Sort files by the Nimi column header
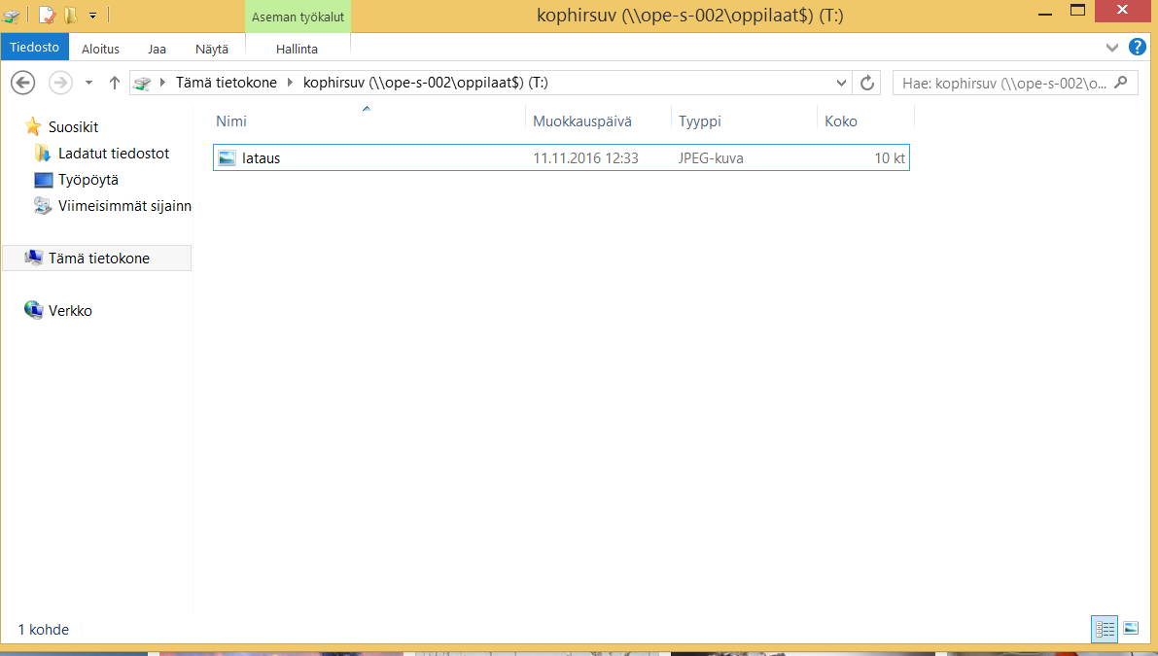This screenshot has width=1158, height=656. (x=231, y=121)
